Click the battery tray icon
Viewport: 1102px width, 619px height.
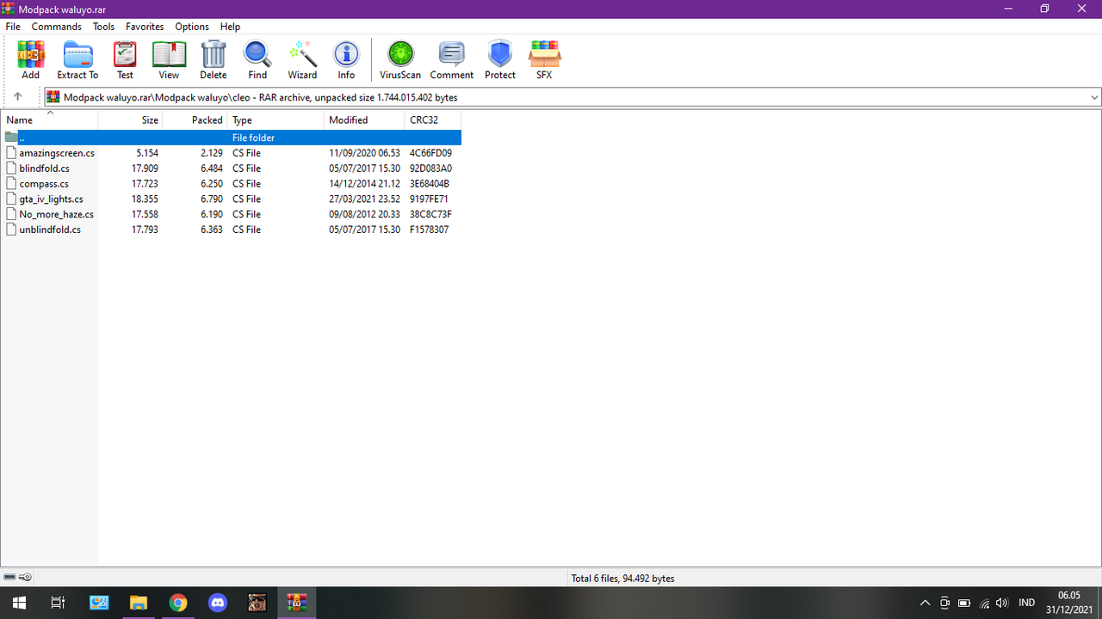pyautogui.click(x=964, y=603)
